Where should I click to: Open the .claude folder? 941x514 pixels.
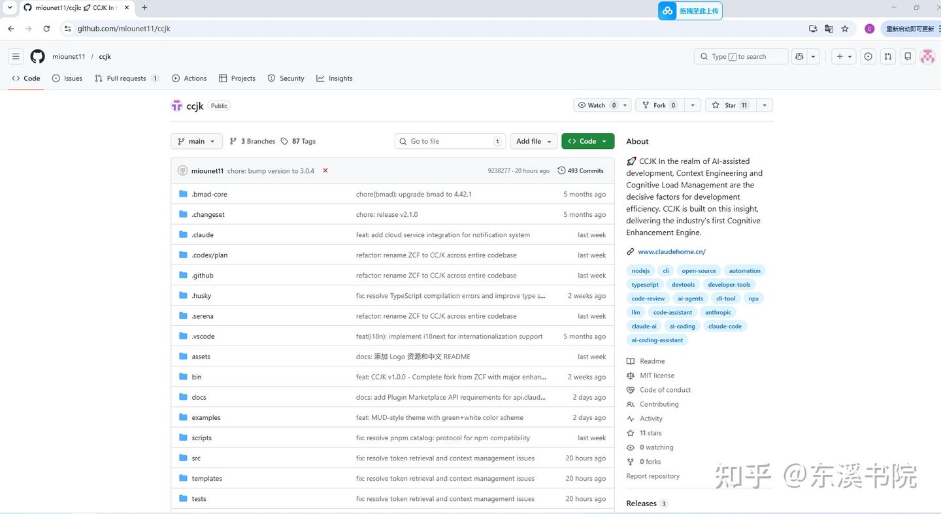click(203, 235)
